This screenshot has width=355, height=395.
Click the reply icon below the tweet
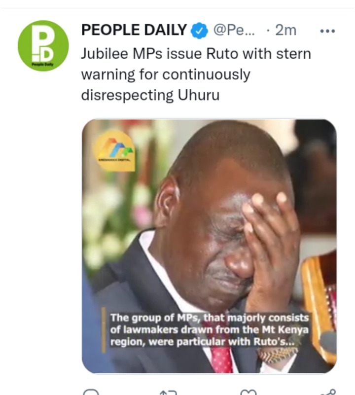point(90,392)
